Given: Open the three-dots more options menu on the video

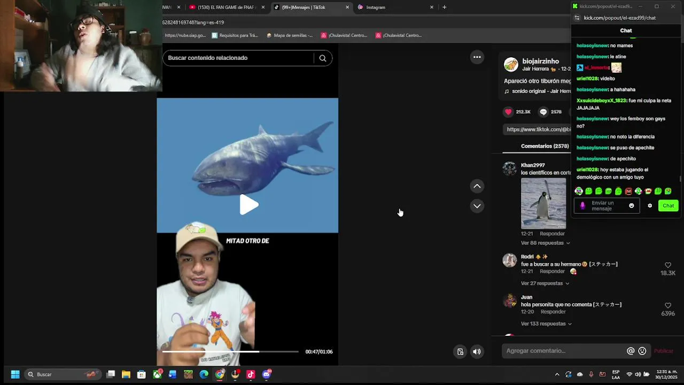Looking at the screenshot, I should (x=477, y=57).
